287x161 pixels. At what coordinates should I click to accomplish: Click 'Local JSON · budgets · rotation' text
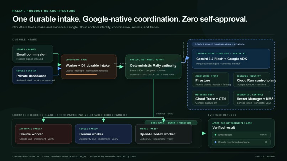click(x=148, y=70)
